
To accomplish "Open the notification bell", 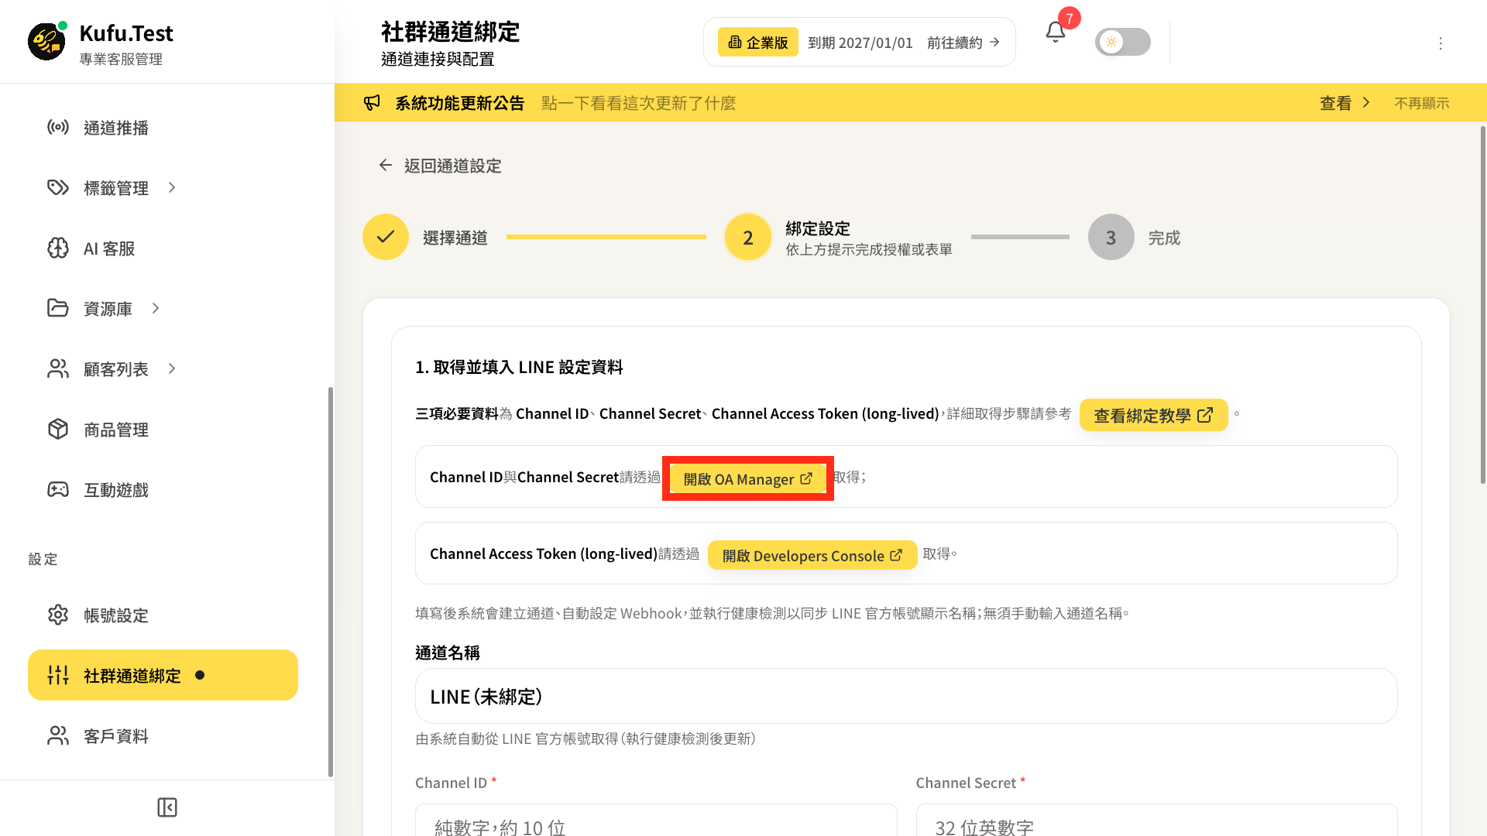I will pyautogui.click(x=1055, y=32).
